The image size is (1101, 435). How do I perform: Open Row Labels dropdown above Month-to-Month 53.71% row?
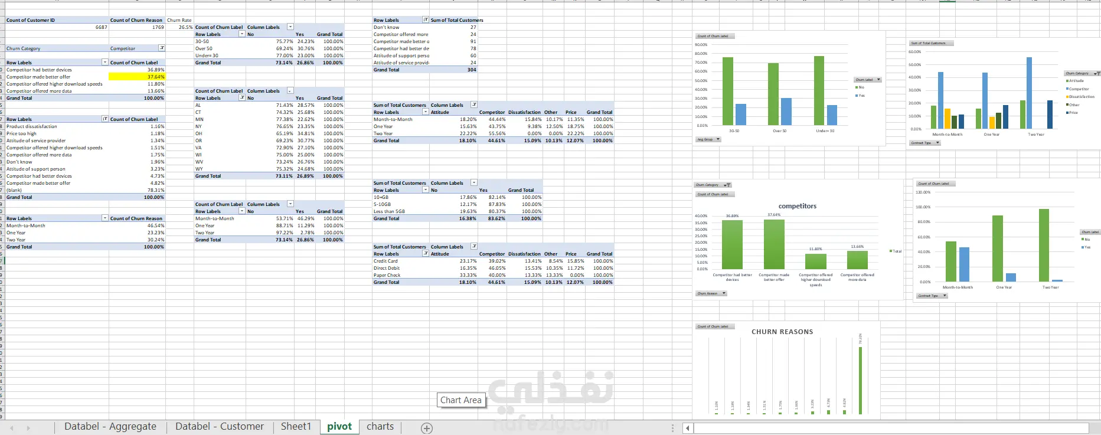click(x=241, y=211)
